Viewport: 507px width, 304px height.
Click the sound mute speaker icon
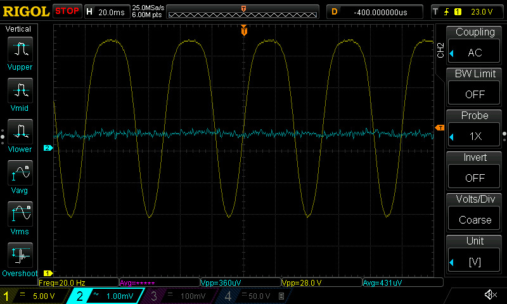(x=491, y=294)
